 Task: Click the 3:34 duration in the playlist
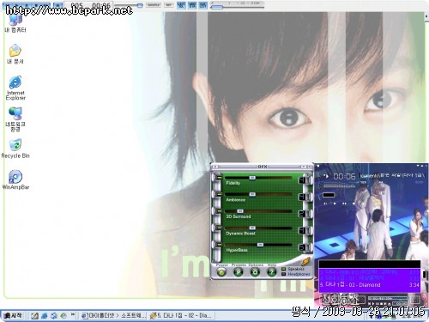[414, 285]
